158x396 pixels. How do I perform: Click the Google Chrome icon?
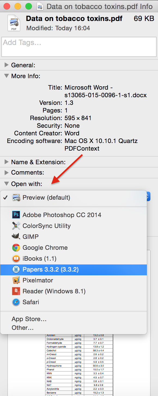pyautogui.click(x=16, y=248)
